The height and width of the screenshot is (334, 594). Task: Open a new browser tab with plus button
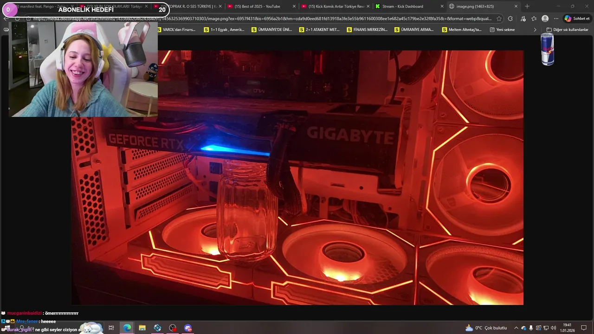click(527, 6)
